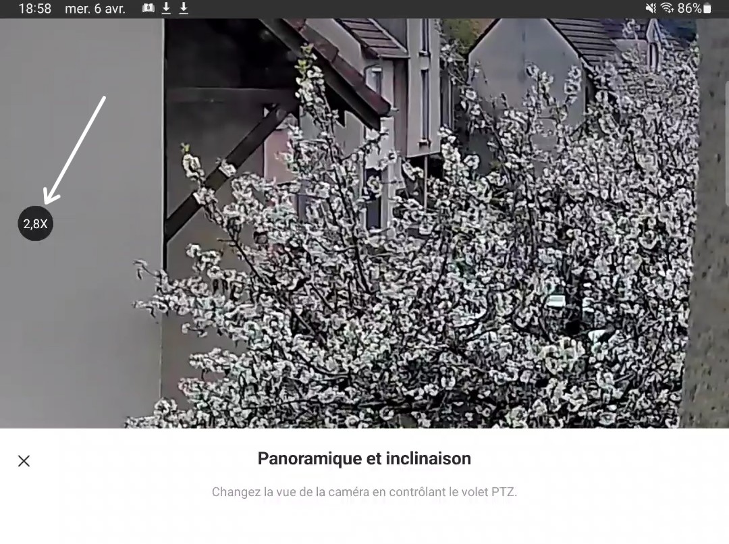Tap the battery icon in the status bar
Image resolution: width=729 pixels, height=544 pixels.
tap(707, 8)
